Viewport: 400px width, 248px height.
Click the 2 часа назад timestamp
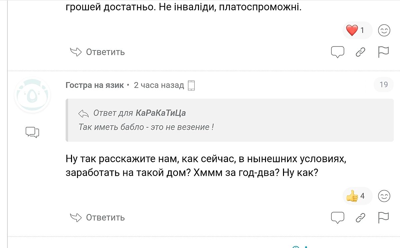tap(159, 85)
